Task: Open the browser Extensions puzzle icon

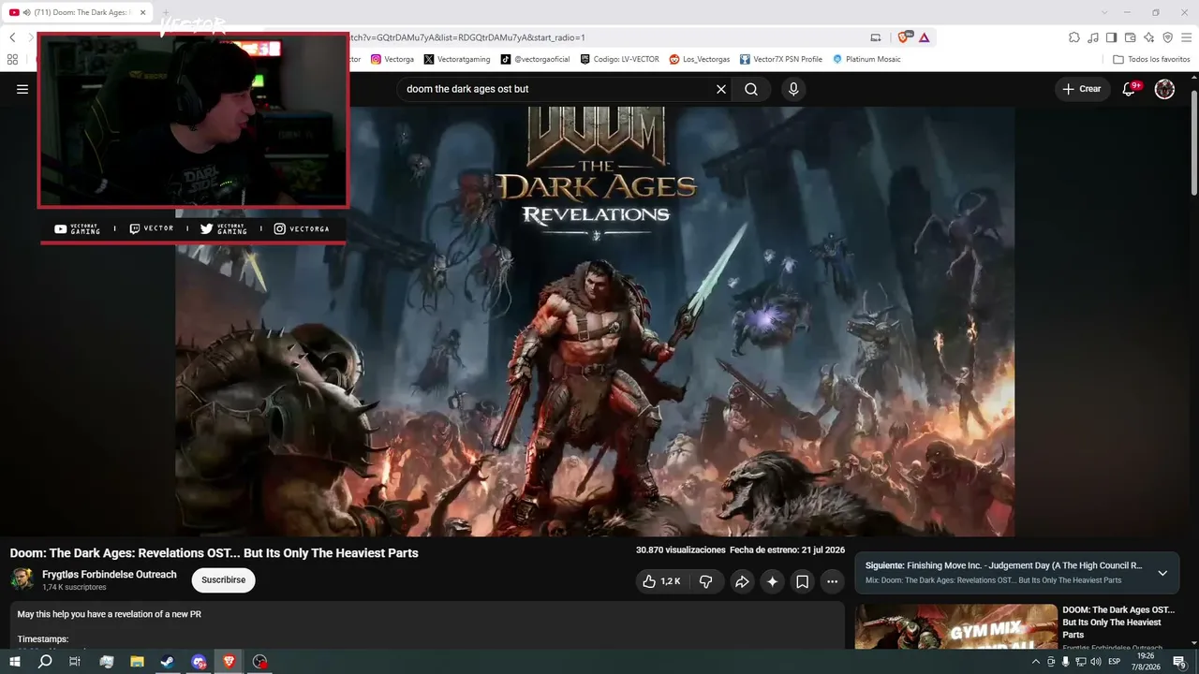Action: click(x=1073, y=37)
